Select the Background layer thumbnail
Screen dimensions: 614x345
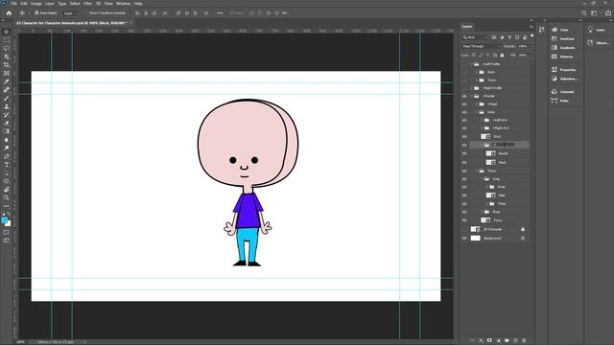pyautogui.click(x=476, y=239)
